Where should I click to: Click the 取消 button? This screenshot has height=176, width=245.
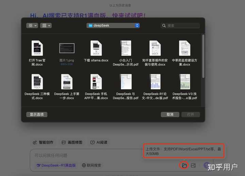pos(170,115)
